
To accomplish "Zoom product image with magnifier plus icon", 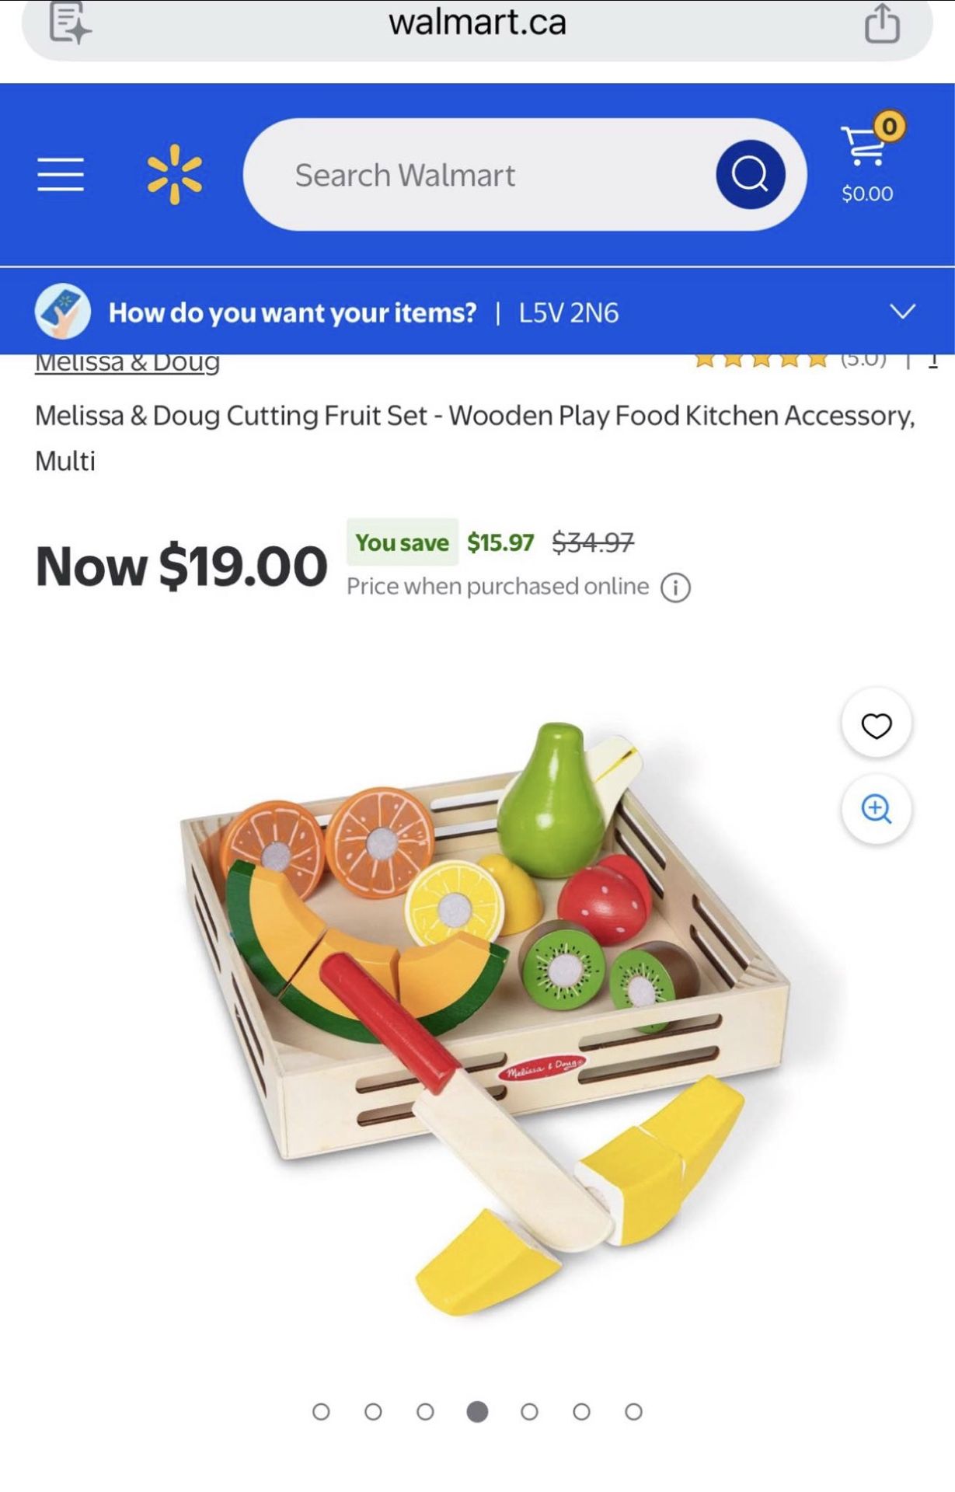I will tap(876, 810).
